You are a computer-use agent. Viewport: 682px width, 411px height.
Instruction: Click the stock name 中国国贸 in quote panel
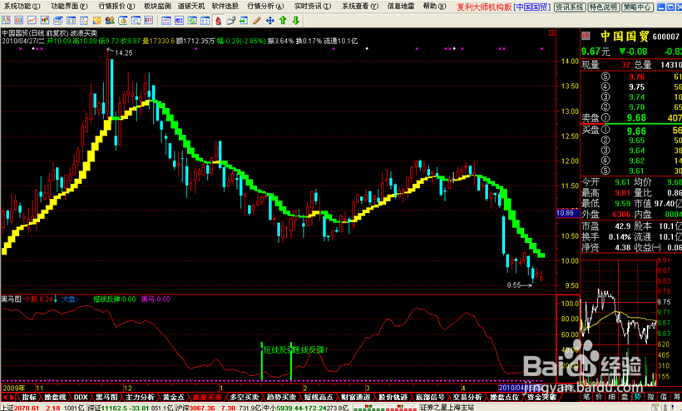click(x=625, y=37)
